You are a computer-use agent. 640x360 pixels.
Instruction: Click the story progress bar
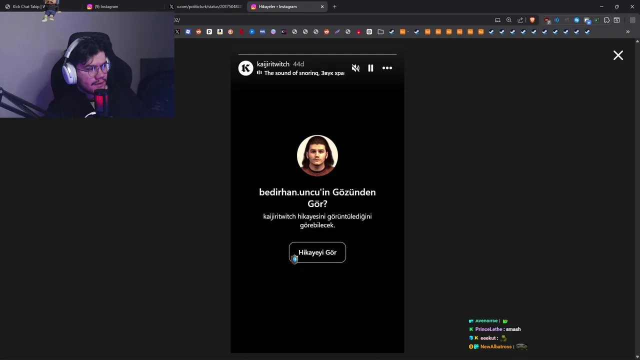(317, 54)
